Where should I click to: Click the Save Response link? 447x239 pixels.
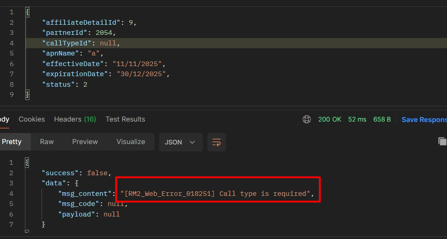pyautogui.click(x=424, y=120)
